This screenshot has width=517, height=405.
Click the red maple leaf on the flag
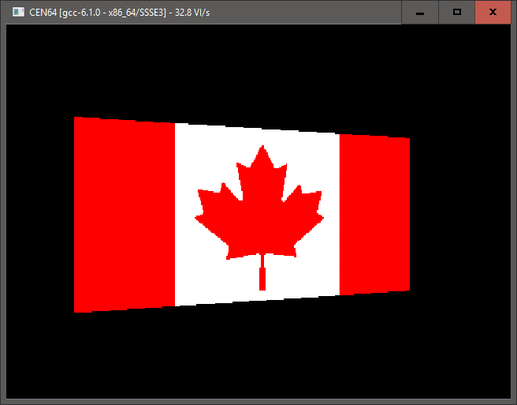click(x=259, y=217)
